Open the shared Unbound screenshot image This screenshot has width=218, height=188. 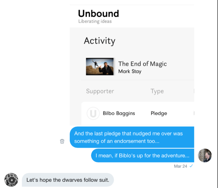[132, 65]
